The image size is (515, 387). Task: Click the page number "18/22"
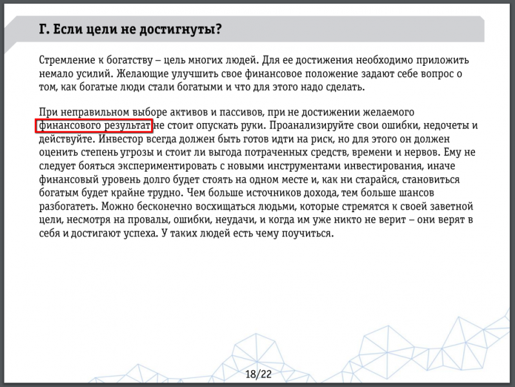point(259,374)
